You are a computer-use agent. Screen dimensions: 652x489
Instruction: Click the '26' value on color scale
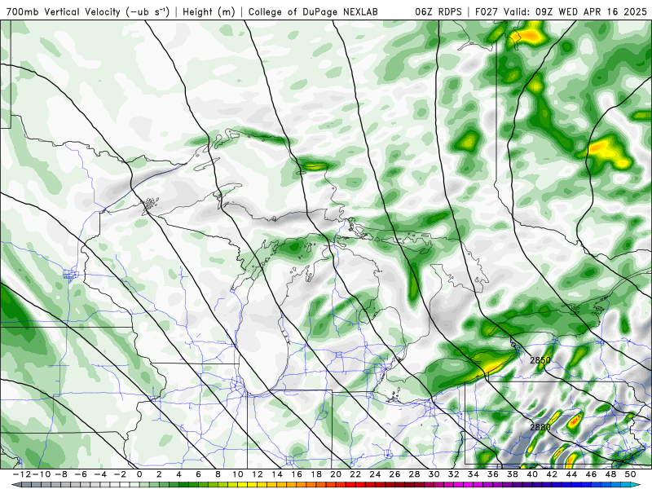[x=395, y=474]
